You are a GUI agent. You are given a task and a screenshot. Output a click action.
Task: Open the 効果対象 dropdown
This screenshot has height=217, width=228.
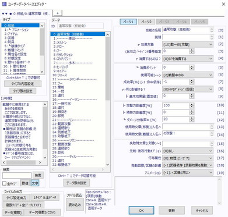pos(188,44)
